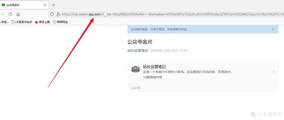Click the Firefox icon beside 新手上路
Screen dimensions: 284x120
pos(37,22)
